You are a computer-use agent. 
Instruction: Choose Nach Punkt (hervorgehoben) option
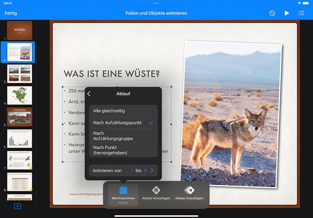(123, 150)
